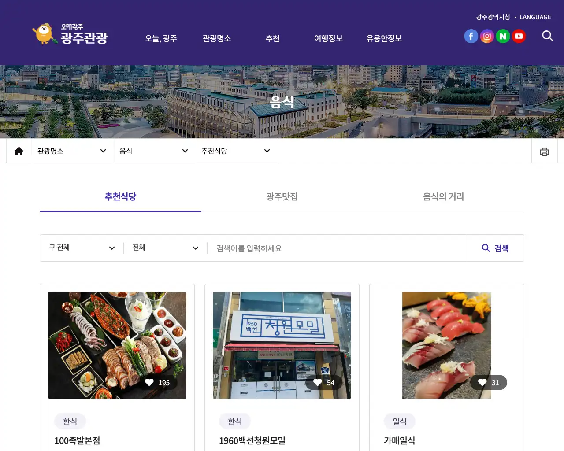Open the 100족발본점 food photo
The height and width of the screenshot is (451, 564).
[x=117, y=345]
